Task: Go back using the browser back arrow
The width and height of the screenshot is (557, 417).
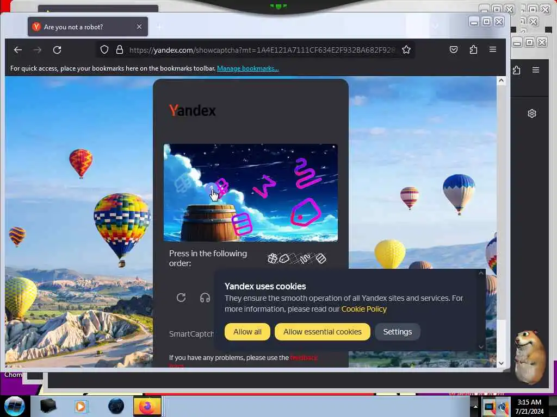Action: click(18, 50)
